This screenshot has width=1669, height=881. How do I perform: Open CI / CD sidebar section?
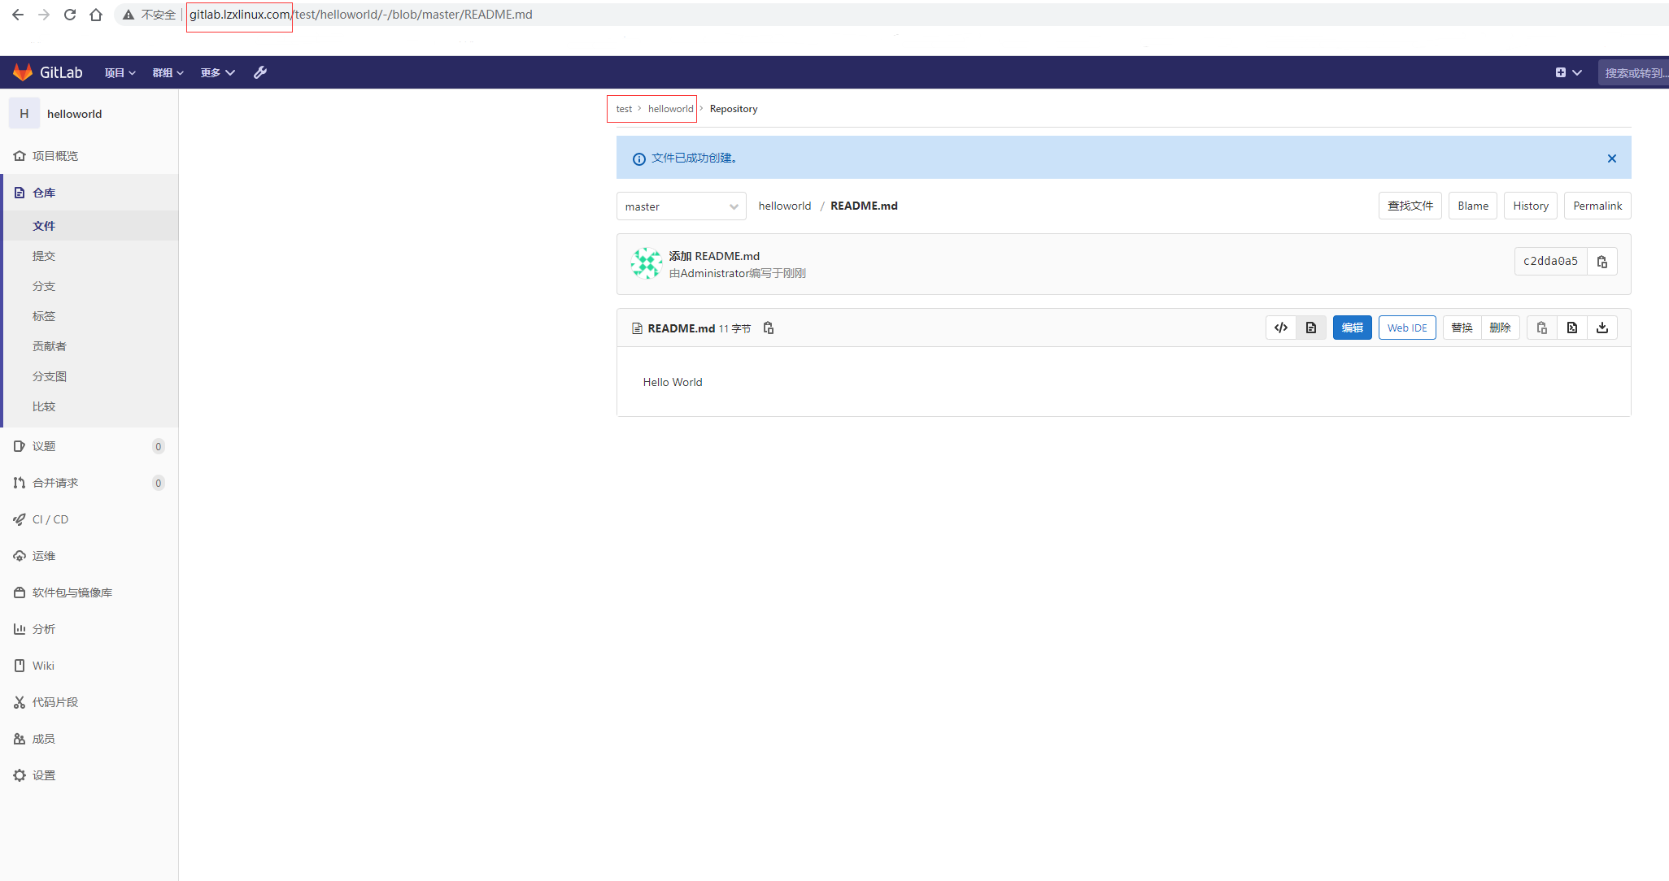50,519
